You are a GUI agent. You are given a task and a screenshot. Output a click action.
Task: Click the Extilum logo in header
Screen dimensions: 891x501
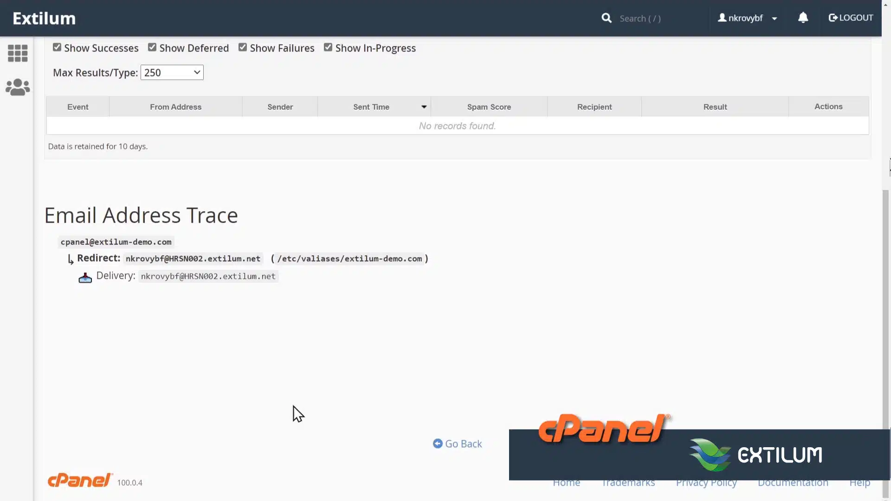click(x=44, y=18)
